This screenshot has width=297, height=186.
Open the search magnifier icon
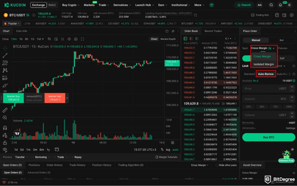271,5
